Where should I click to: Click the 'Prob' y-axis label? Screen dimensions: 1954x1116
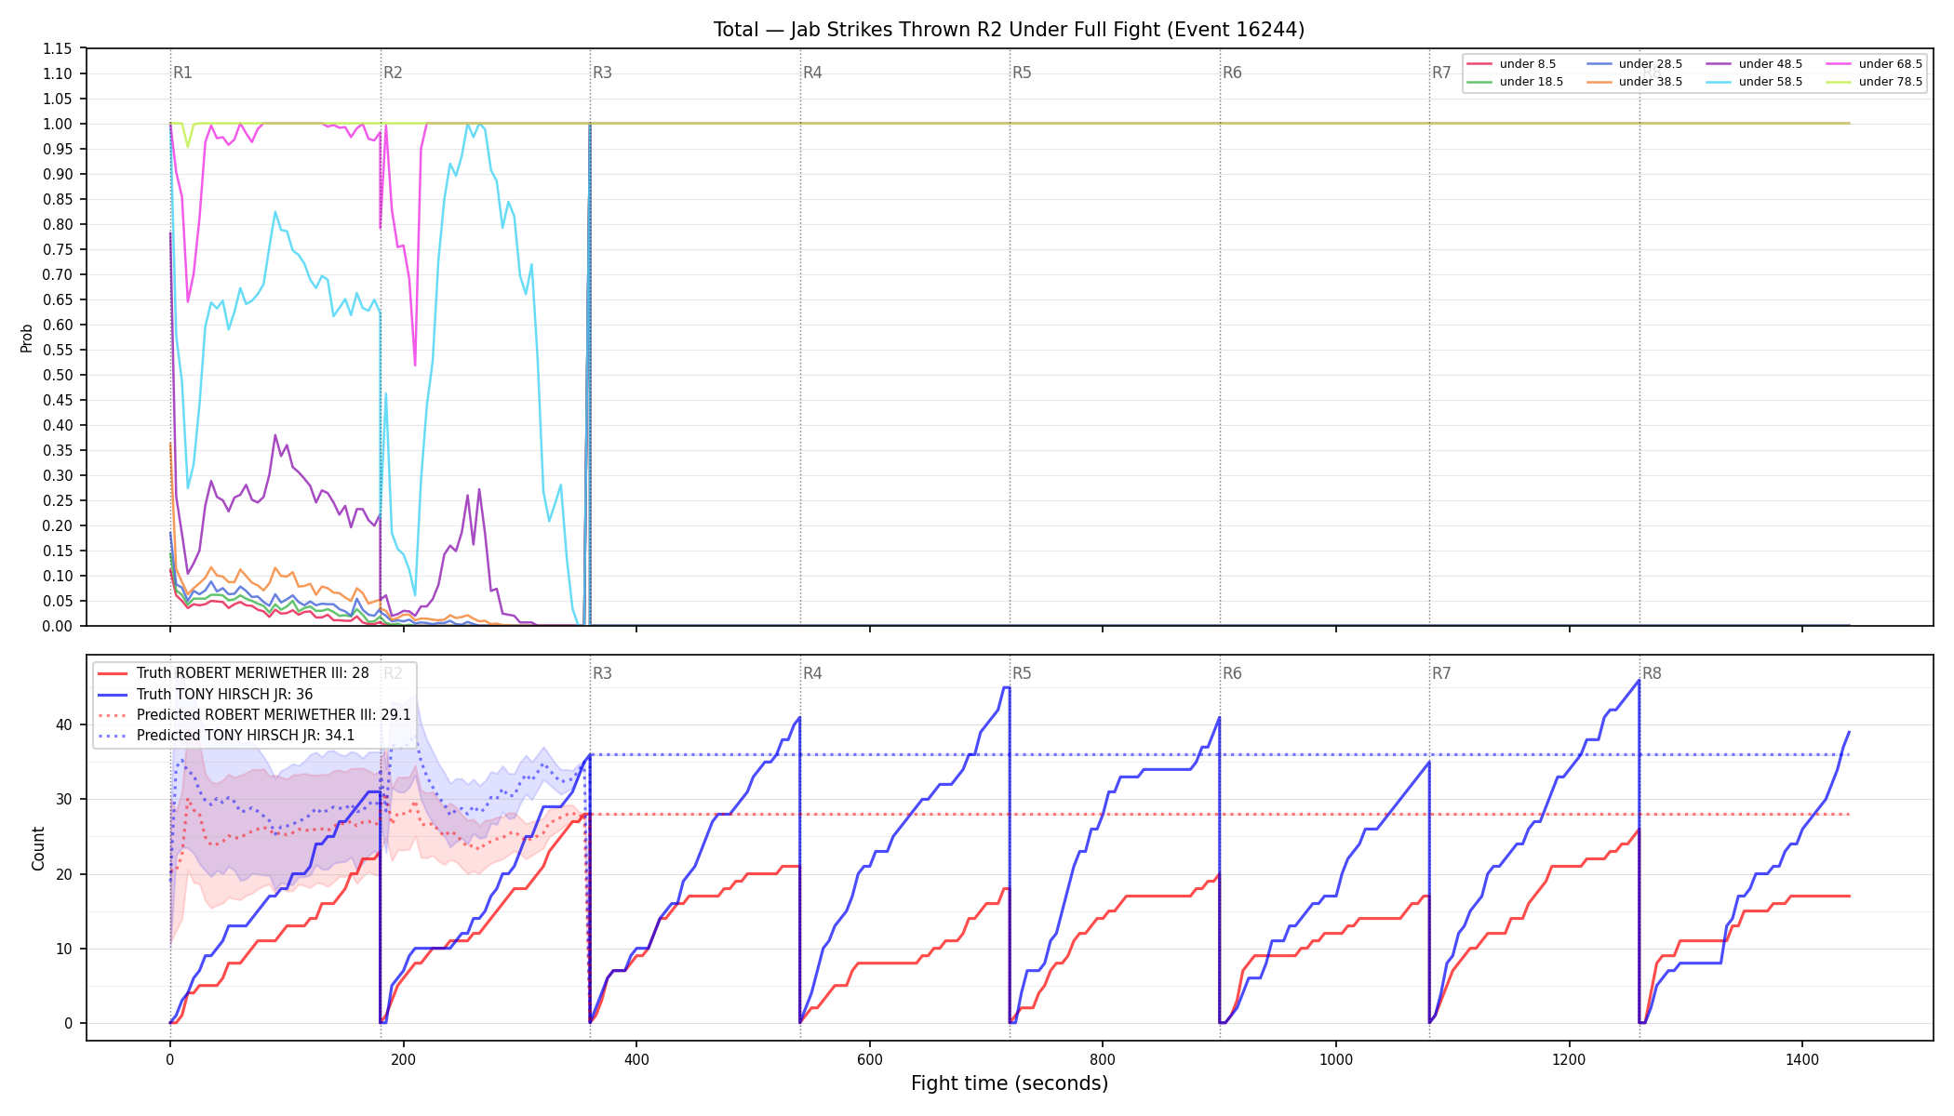pyautogui.click(x=27, y=338)
